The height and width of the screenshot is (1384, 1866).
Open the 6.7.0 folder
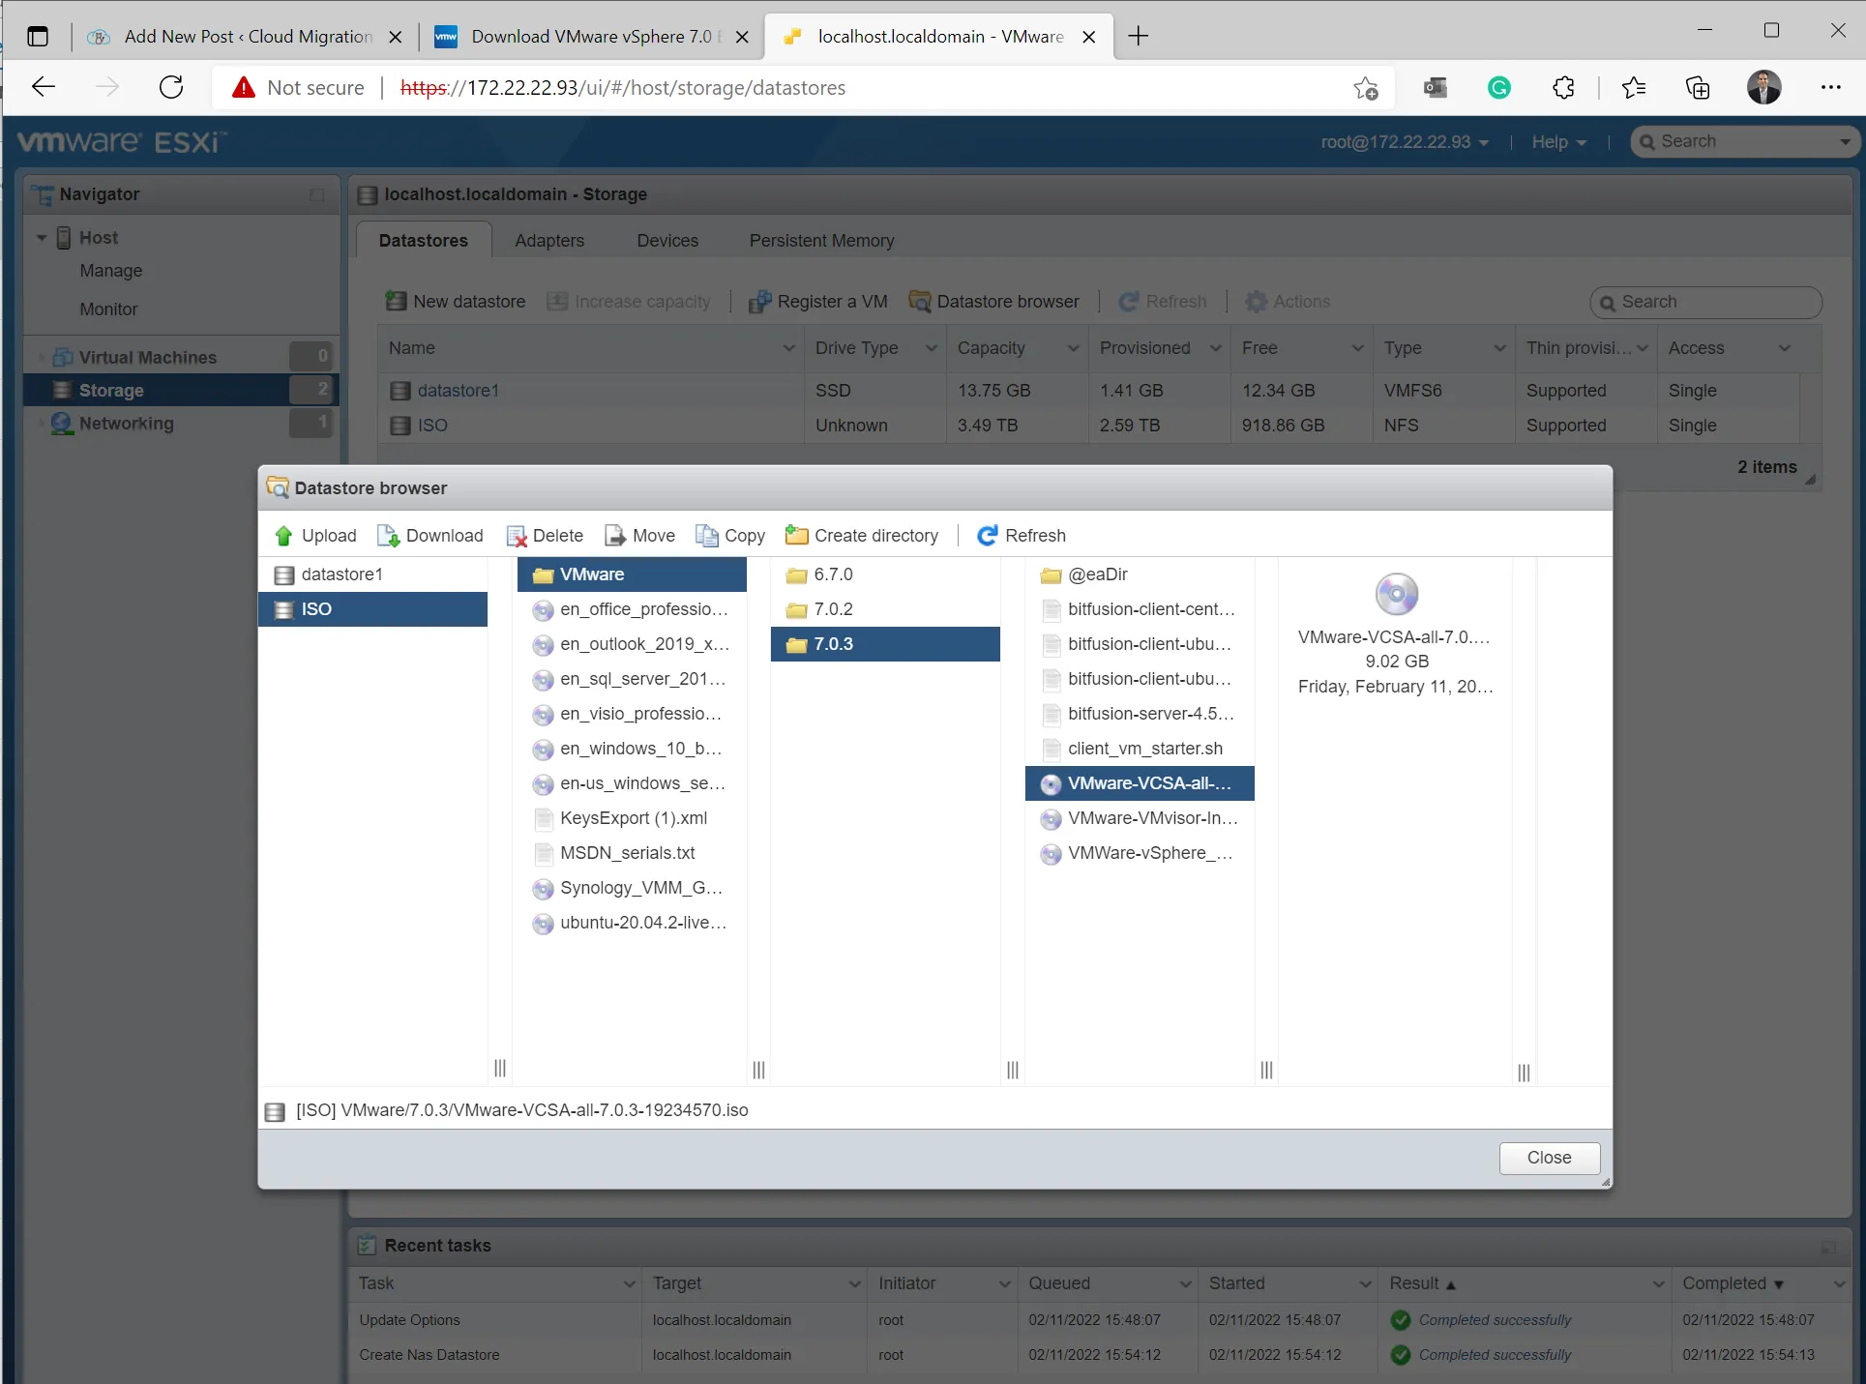pos(885,574)
